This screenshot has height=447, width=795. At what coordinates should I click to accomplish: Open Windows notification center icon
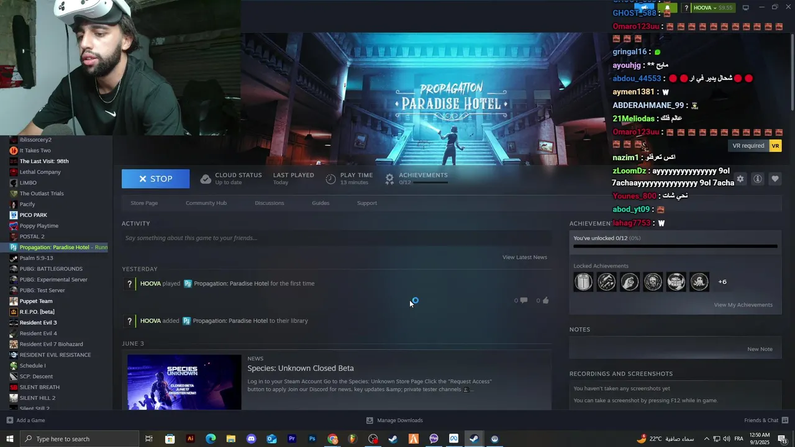[783, 439]
